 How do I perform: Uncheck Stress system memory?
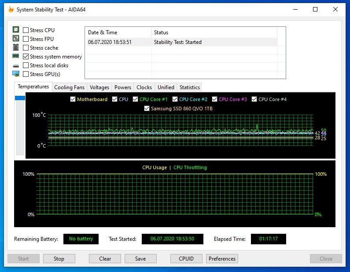tap(26, 57)
